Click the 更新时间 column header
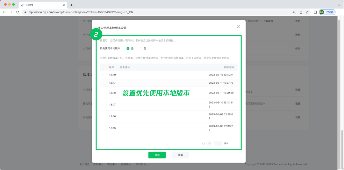This screenshot has width=344, height=170. [x=229, y=67]
